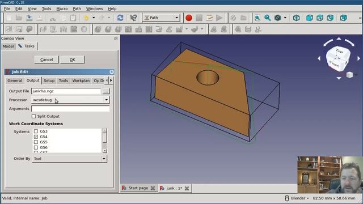Click Systems list scrollbar thumb
363x204 pixels.
pos(104,138)
